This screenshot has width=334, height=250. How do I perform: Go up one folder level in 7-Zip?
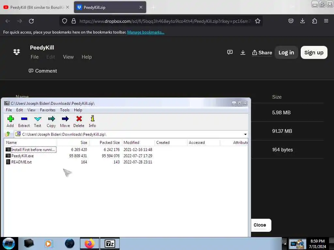[8, 134]
